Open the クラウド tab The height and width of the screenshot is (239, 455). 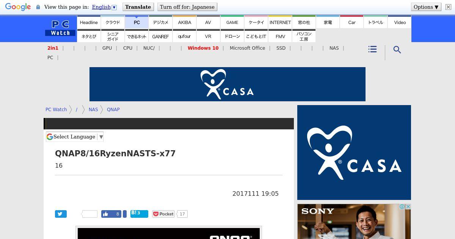pos(113,22)
